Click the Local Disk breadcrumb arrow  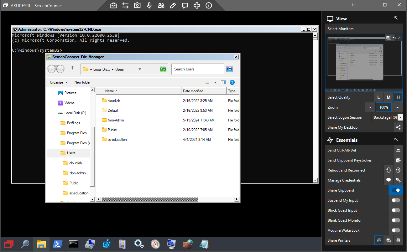tap(113, 69)
